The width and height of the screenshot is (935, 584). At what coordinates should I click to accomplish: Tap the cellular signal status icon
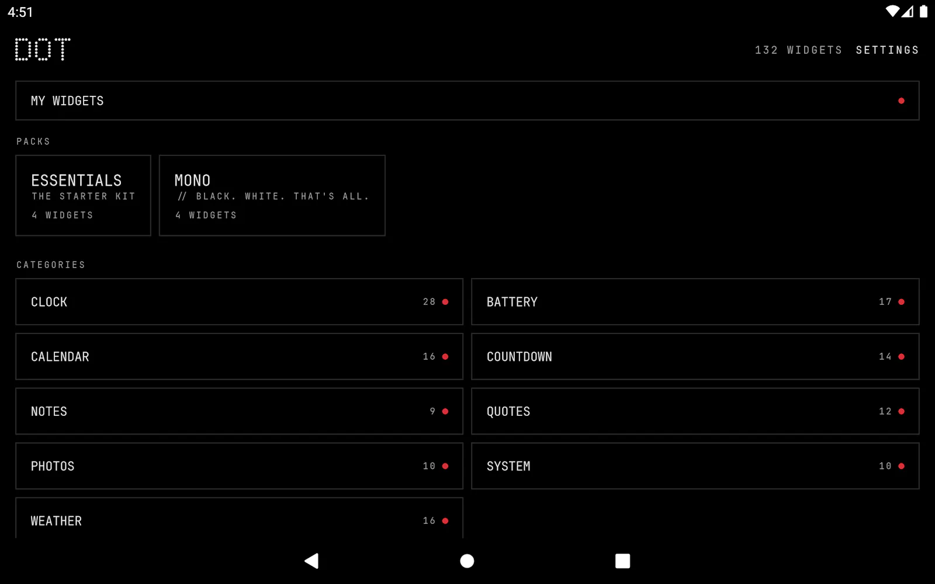point(908,11)
